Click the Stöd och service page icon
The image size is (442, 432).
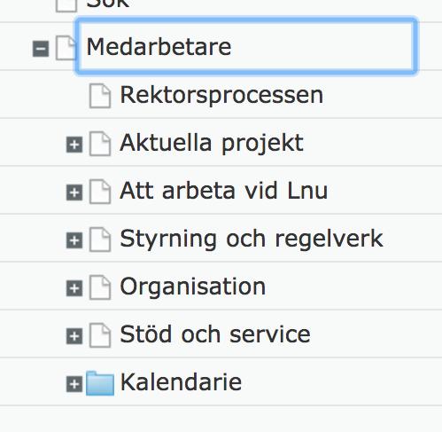(100, 335)
